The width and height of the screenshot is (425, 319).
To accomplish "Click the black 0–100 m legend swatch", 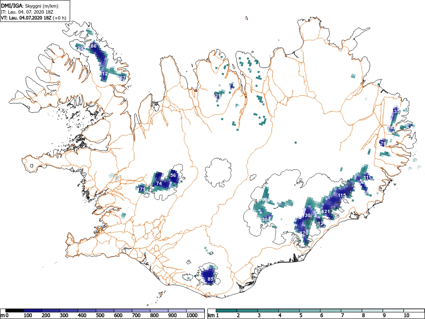I will [x=14, y=310].
